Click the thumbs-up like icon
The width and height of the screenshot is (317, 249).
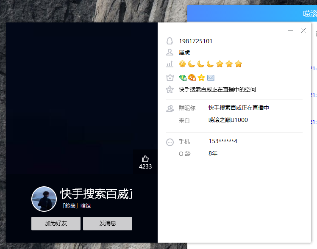tap(145, 159)
